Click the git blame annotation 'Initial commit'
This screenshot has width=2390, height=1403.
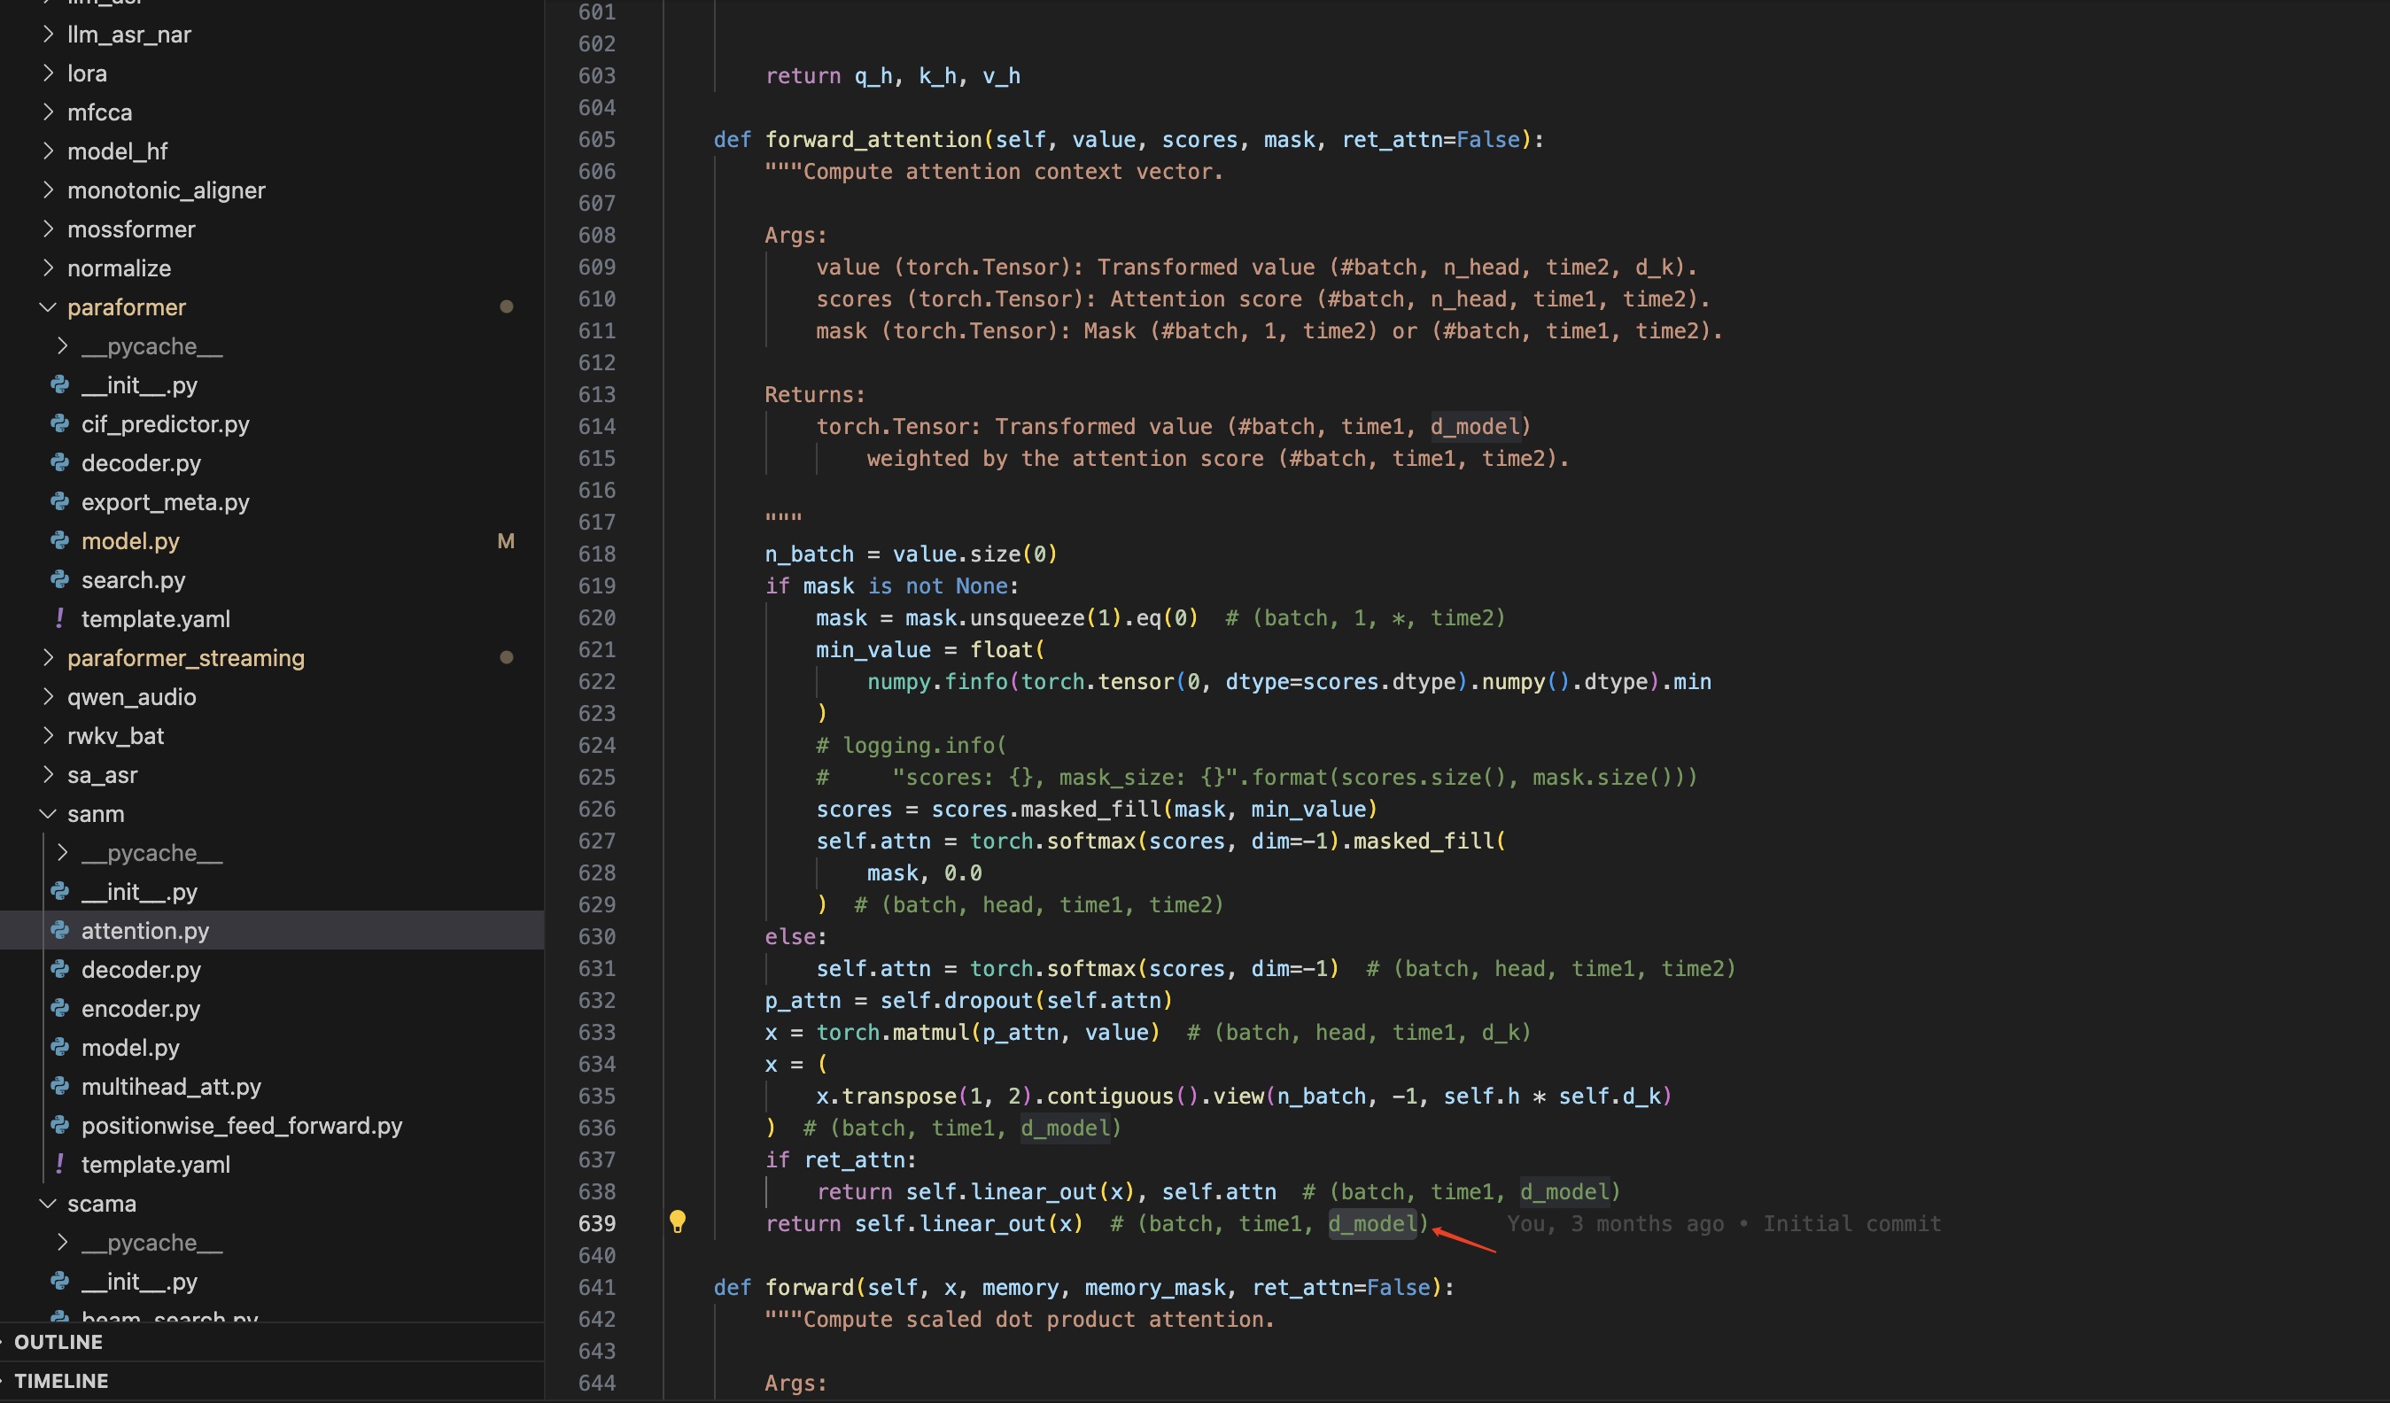click(1851, 1223)
